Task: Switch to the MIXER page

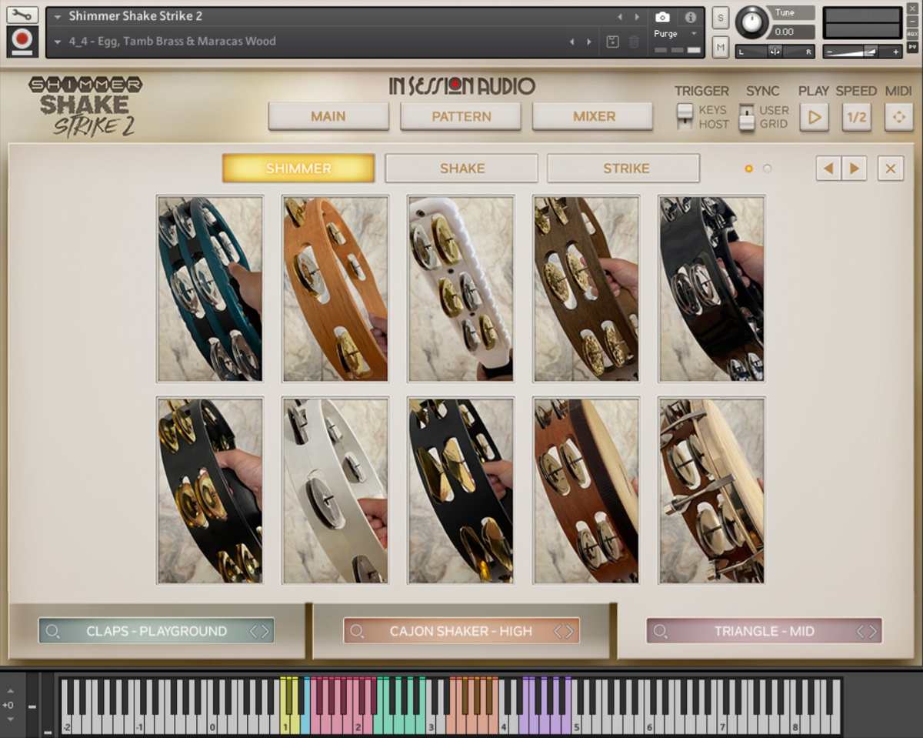Action: (x=593, y=116)
